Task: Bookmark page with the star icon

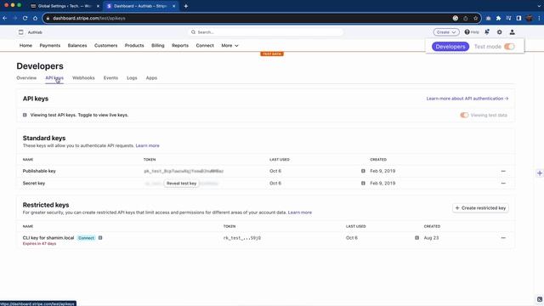Action: click(x=476, y=18)
